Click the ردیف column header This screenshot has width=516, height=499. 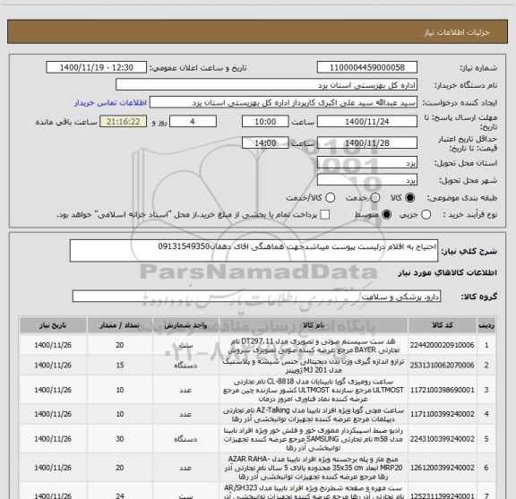point(486,325)
